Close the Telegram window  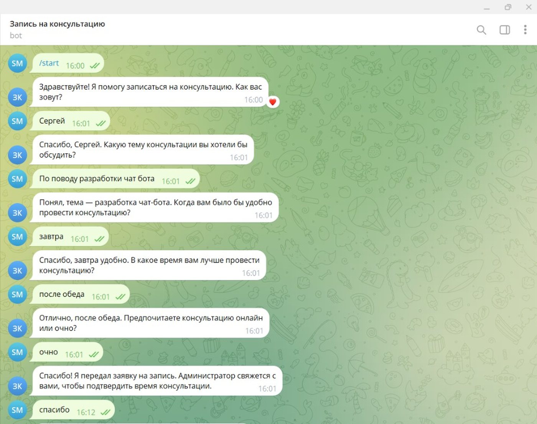click(x=529, y=7)
